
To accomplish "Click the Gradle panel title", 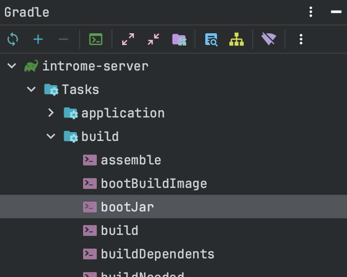I will [x=27, y=12].
